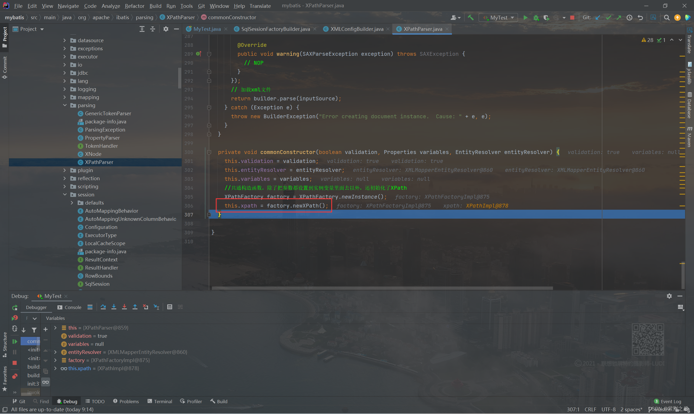694x414 pixels.
Task: Click the View Breakpoints double red circle icon
Action: coord(15,376)
